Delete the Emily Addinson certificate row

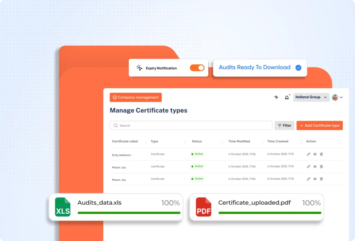click(321, 154)
